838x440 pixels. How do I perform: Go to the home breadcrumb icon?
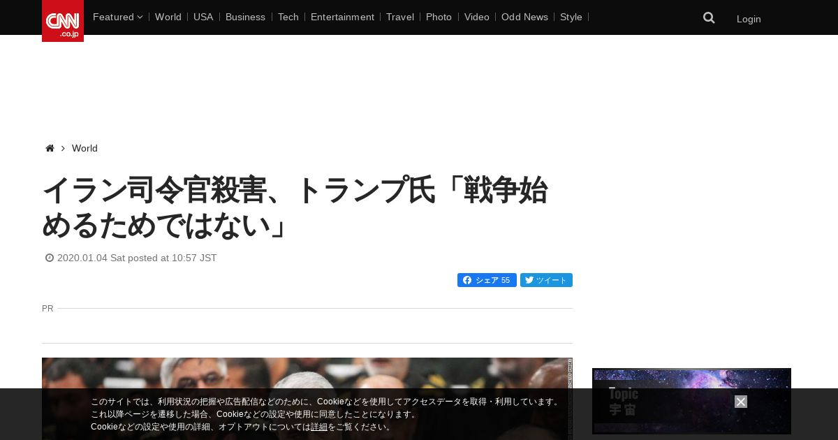tap(50, 148)
